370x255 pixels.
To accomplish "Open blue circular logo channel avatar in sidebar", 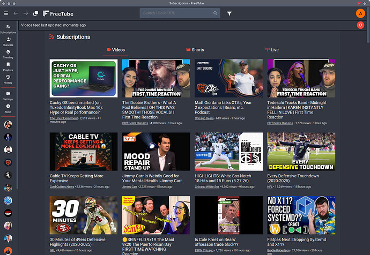I will (x=8, y=200).
